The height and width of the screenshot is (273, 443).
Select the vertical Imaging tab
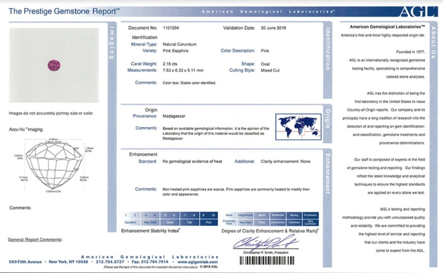[112, 42]
